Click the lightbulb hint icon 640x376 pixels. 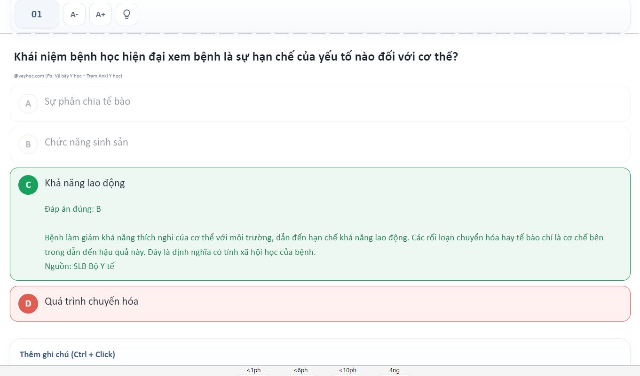(126, 14)
